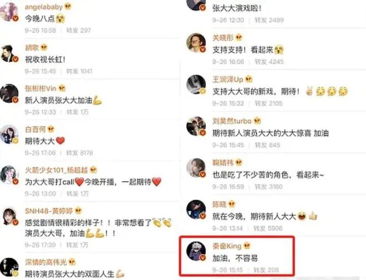Click the 转发 206 count under 秦奋King
The image size is (366, 280).
(266, 270)
